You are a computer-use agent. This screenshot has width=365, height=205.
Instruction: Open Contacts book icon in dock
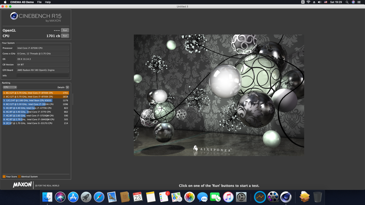(x=125, y=197)
